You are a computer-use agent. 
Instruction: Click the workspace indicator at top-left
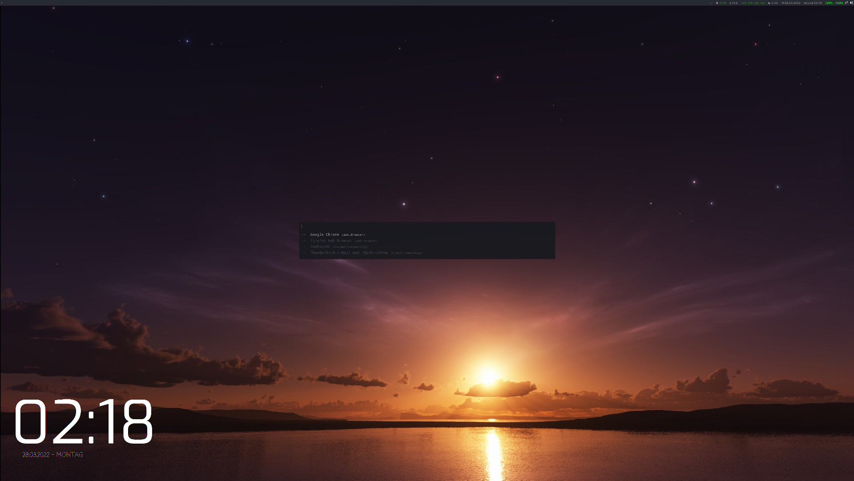pyautogui.click(x=2, y=3)
